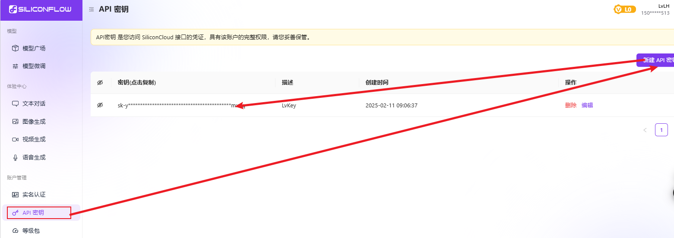
Task: Click the 创建时间 column header
Action: pos(377,82)
